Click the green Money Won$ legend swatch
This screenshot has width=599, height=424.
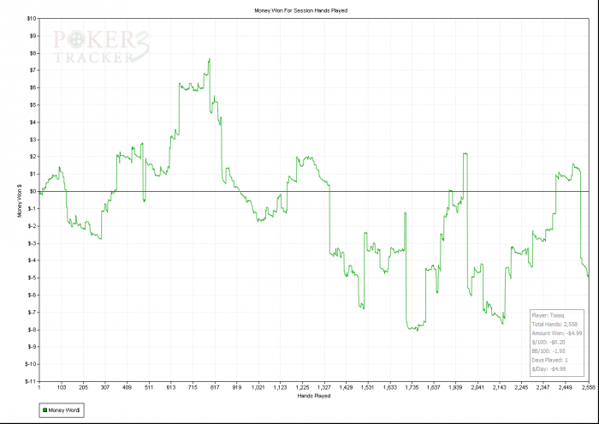[44, 409]
